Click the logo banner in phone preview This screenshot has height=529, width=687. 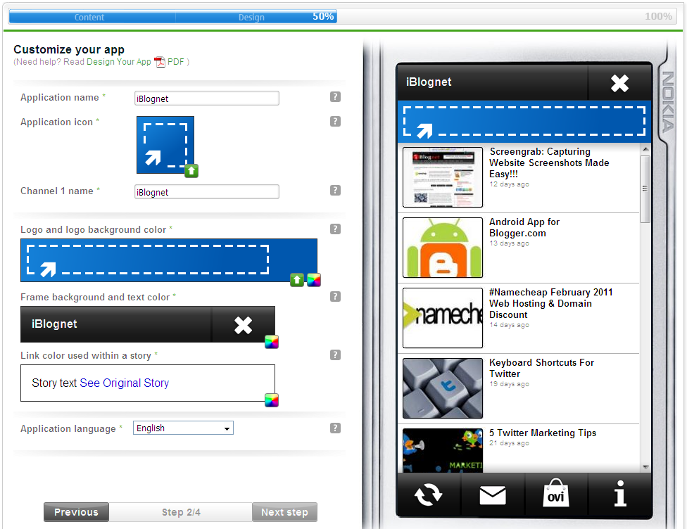(x=524, y=121)
